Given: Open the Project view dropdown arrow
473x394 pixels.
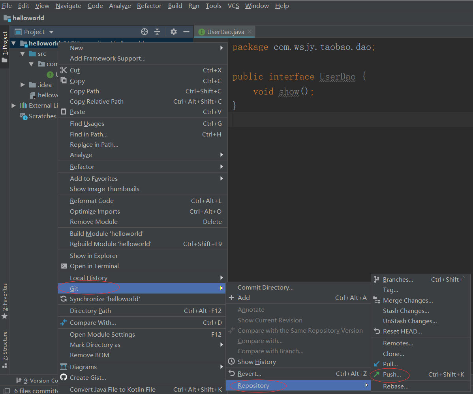Looking at the screenshot, I should [x=51, y=32].
